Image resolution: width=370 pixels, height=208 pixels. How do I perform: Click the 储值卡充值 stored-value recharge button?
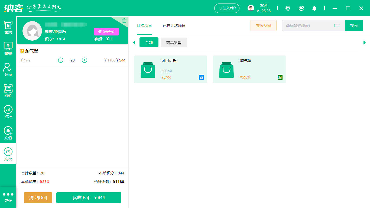coord(106,31)
